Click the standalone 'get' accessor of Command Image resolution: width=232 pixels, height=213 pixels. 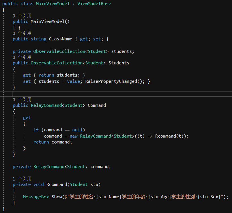tap(27, 118)
